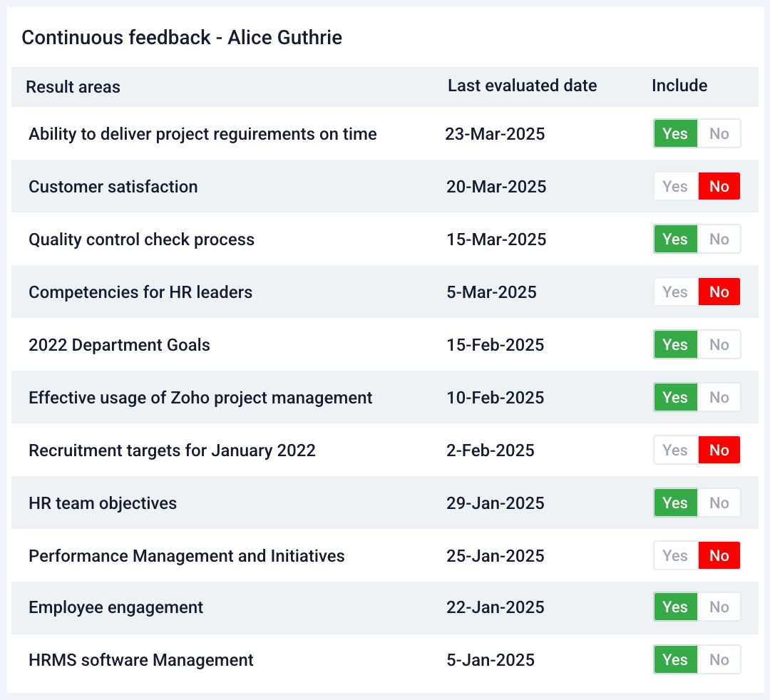Select the Customer satisfaction result area
Viewport: 770px width, 700px height.
pos(113,187)
